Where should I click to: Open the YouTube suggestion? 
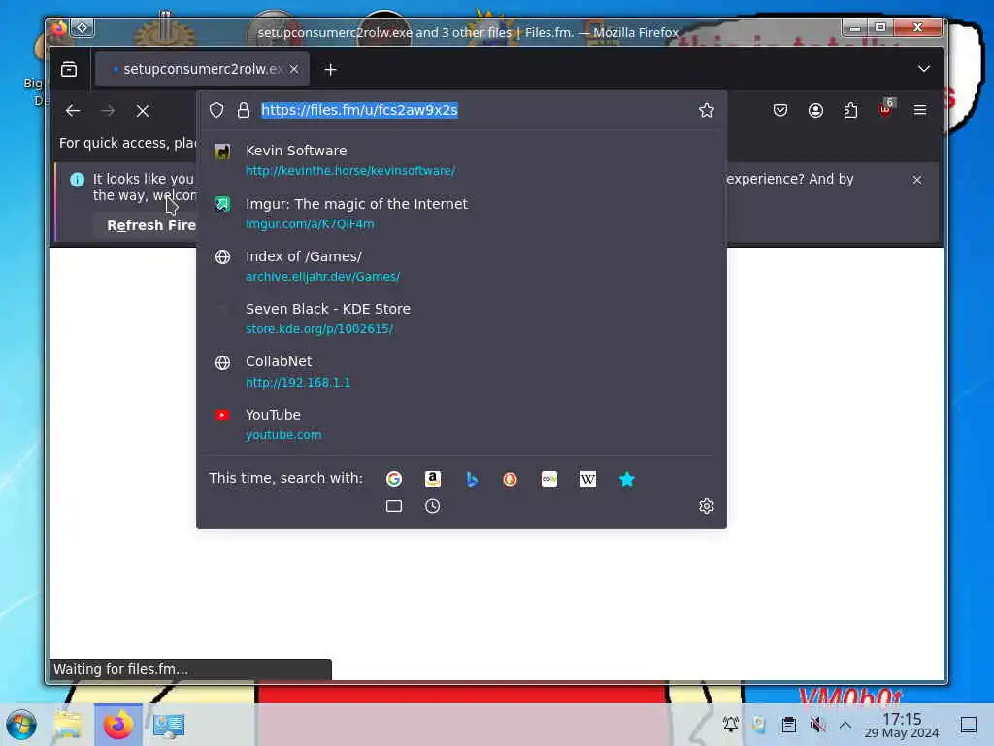click(x=461, y=424)
